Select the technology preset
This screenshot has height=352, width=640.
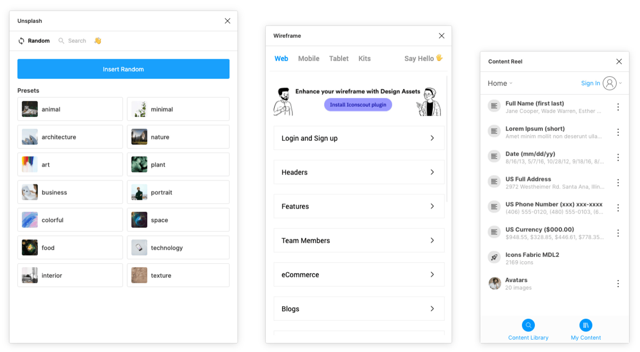(x=178, y=248)
